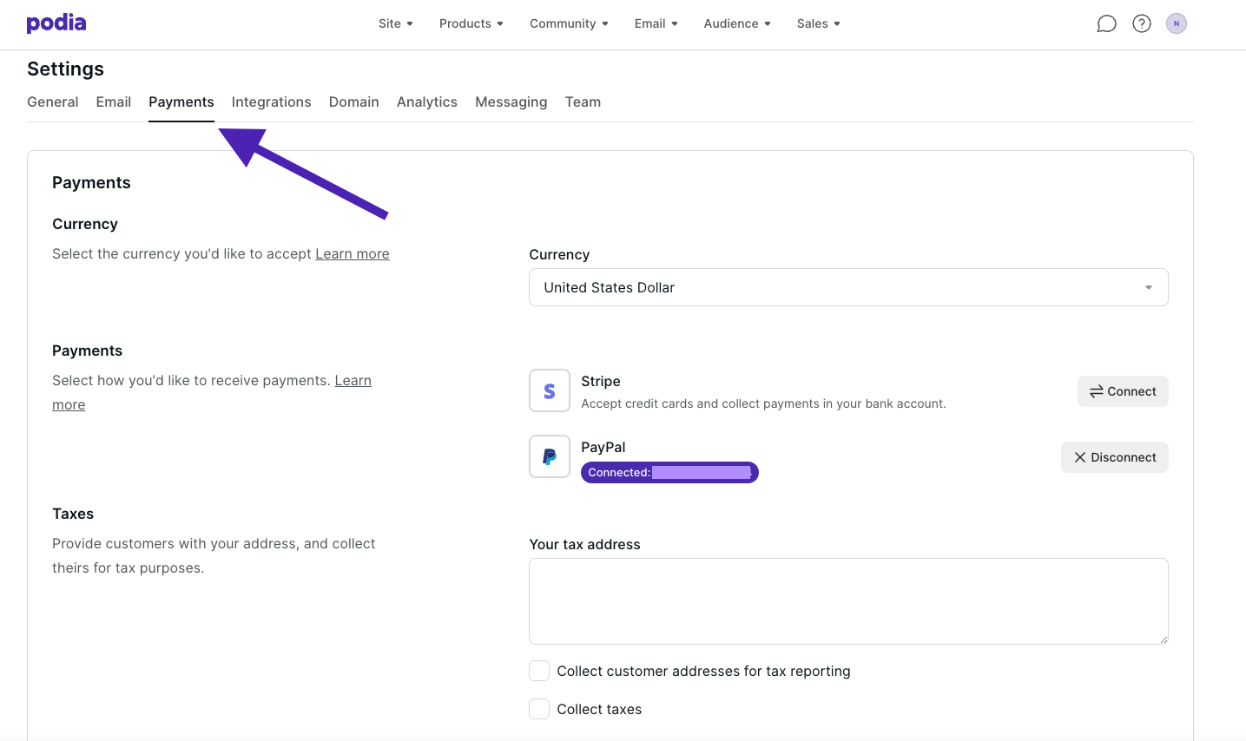Click the PayPal logo icon
Viewport: 1246px width, 741px height.
(x=550, y=456)
